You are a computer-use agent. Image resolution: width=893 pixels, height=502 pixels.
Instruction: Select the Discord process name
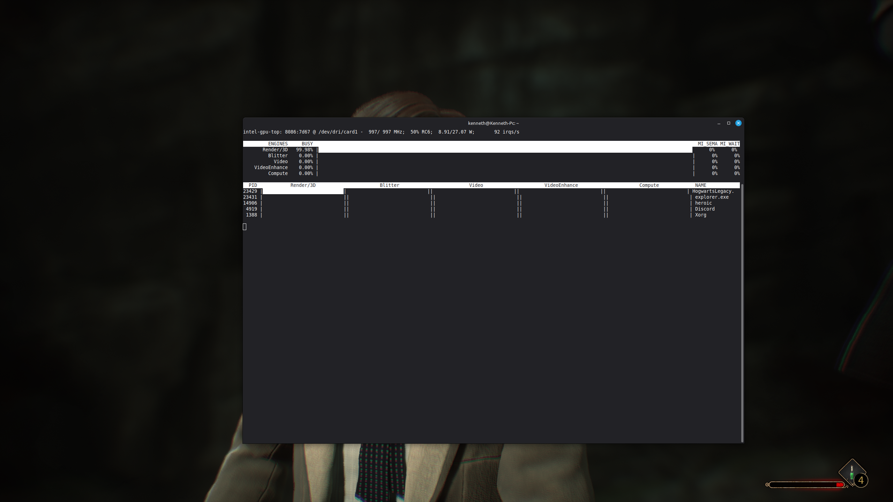tap(705, 209)
